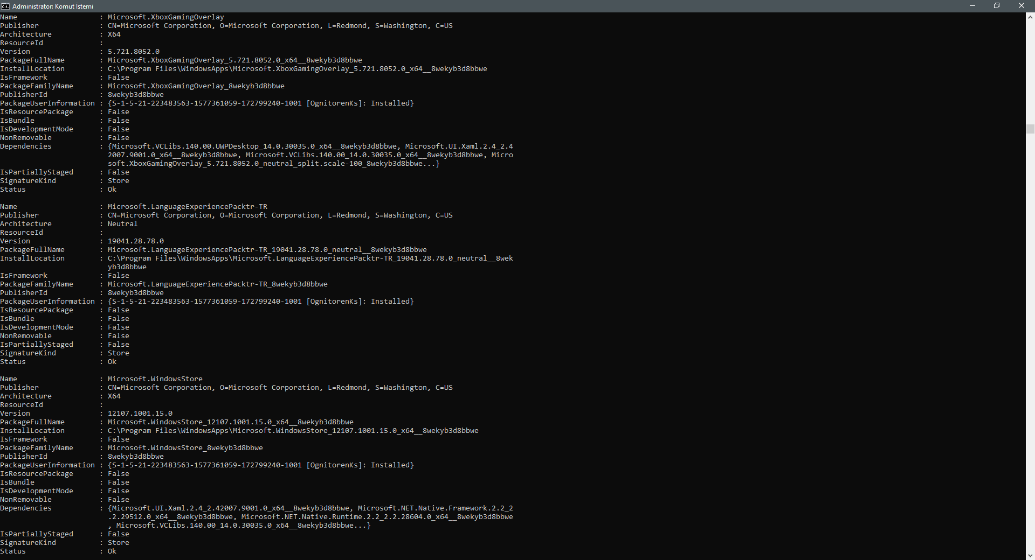Click the Name value 'Microsoft.LanguageExperiencePacktr-TR'

point(188,207)
